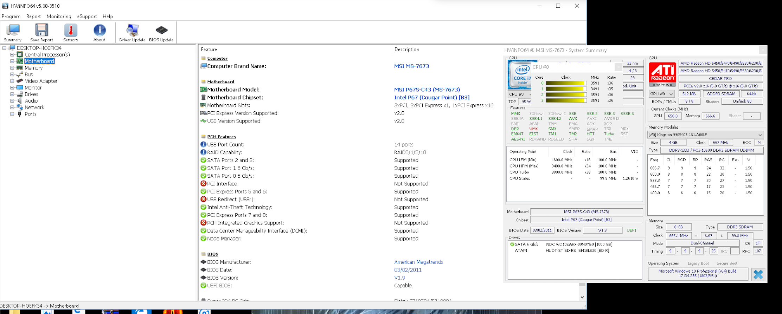Select the Video Adapter tree node

(41, 81)
